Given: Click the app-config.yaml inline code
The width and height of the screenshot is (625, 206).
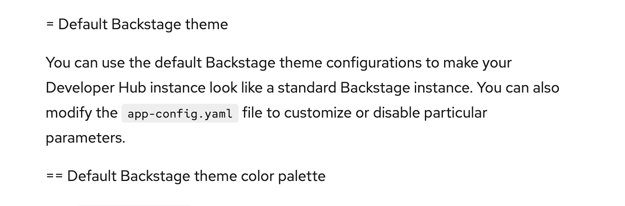Looking at the screenshot, I should tap(180, 114).
